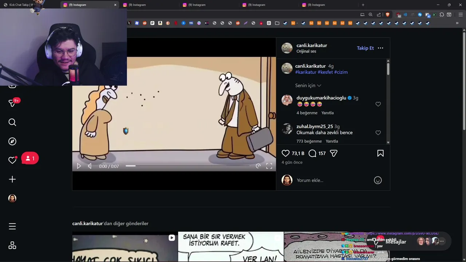Click the video loop/replay icon
Image resolution: width=466 pixels, height=262 pixels.
[x=258, y=166]
